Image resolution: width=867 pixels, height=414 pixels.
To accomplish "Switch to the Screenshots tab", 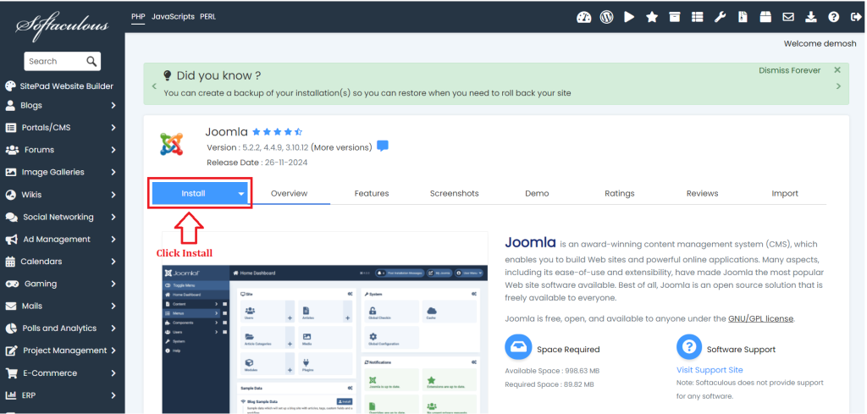I will (x=455, y=194).
